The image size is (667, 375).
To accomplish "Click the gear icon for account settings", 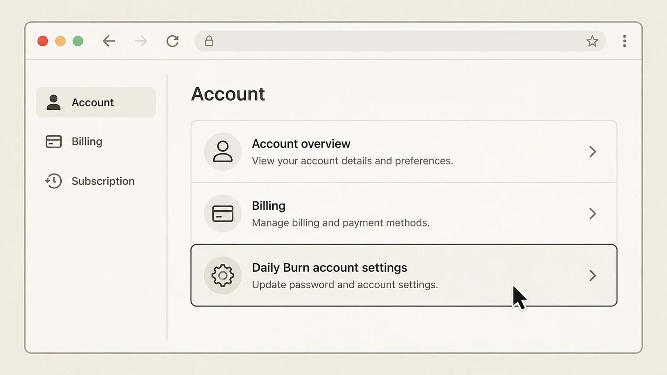I will [223, 275].
